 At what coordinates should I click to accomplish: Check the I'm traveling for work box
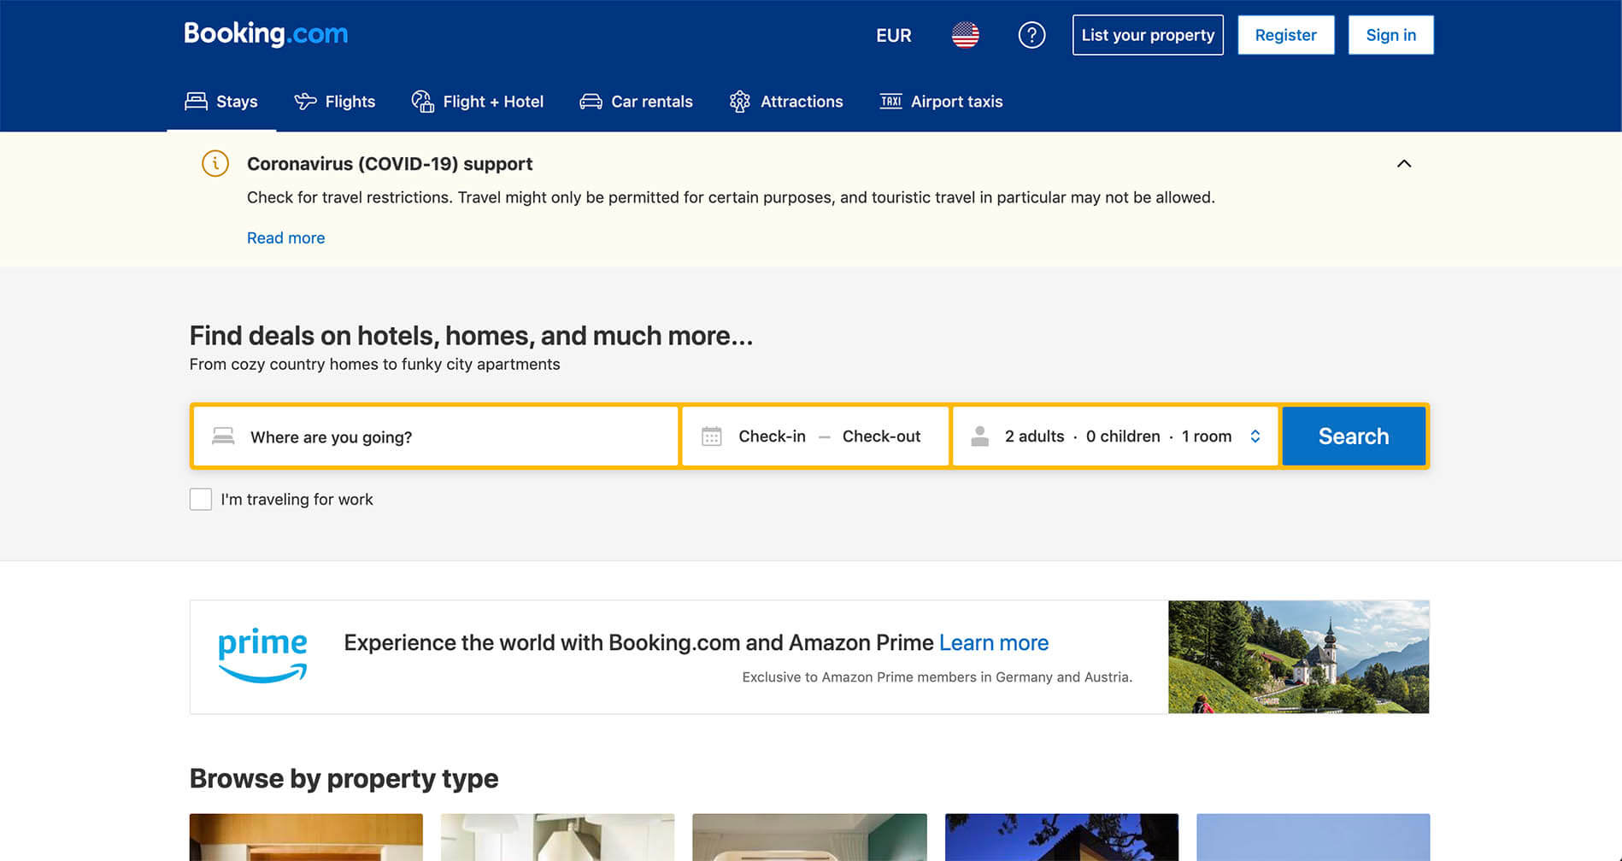pyautogui.click(x=200, y=500)
